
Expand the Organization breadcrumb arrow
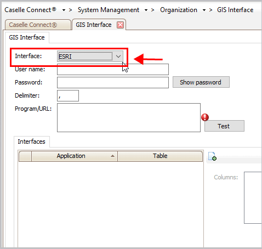tap(204, 10)
